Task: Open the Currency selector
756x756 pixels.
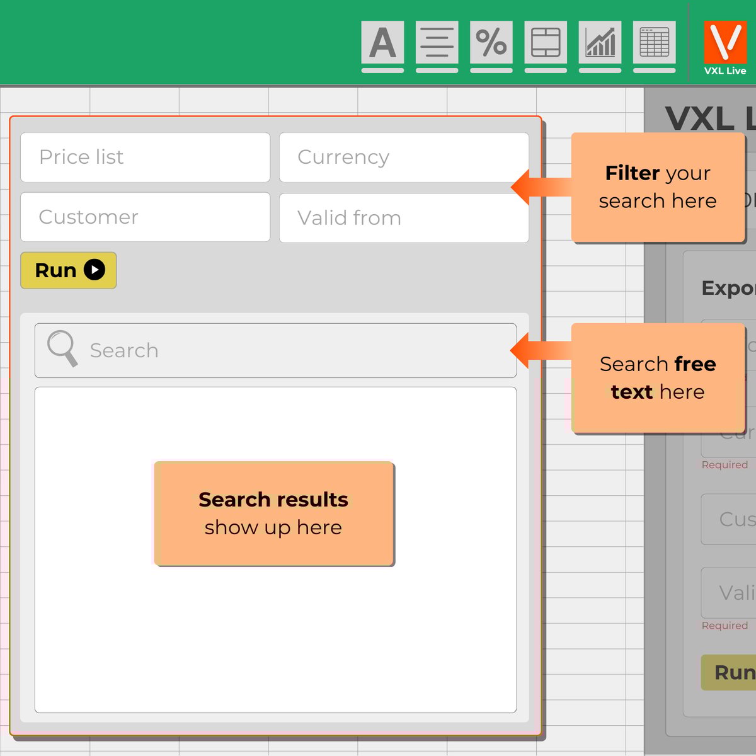Action: coord(403,157)
